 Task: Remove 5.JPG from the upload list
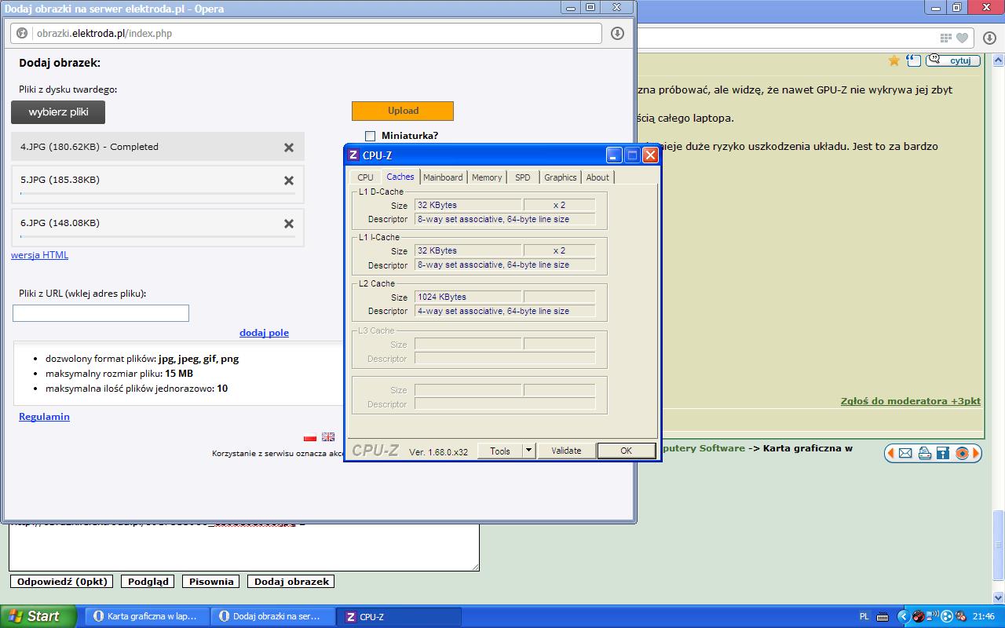click(x=289, y=181)
